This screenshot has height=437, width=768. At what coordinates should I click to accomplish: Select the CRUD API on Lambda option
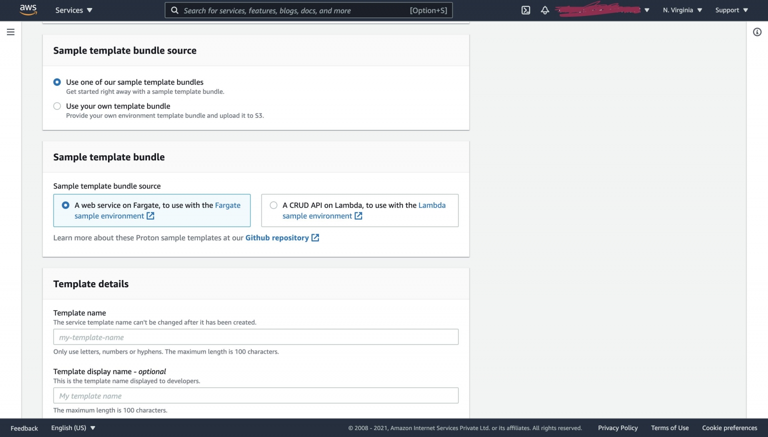[x=273, y=205]
